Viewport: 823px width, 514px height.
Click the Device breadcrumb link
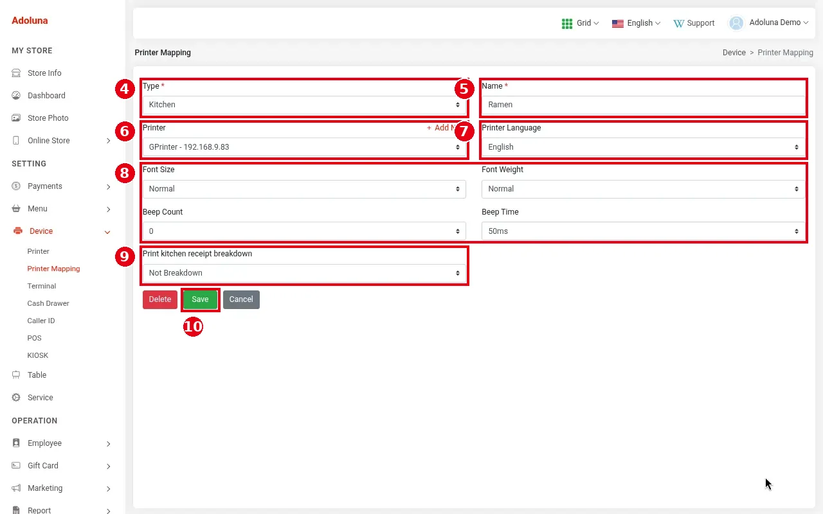(734, 53)
